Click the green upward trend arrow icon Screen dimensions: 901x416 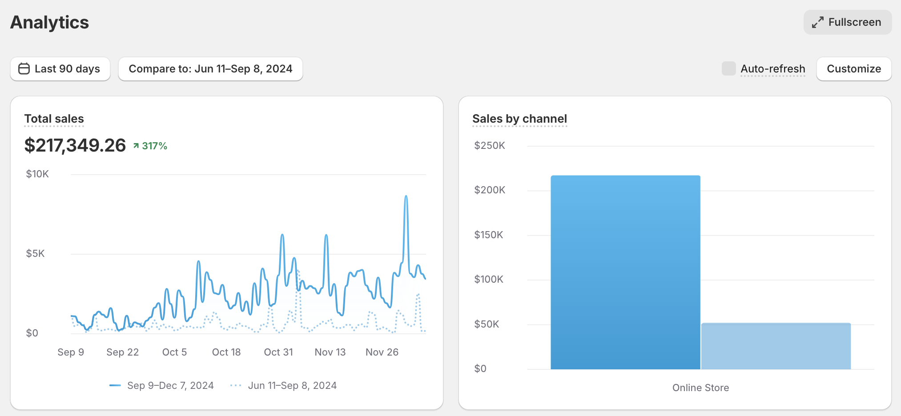pos(136,146)
